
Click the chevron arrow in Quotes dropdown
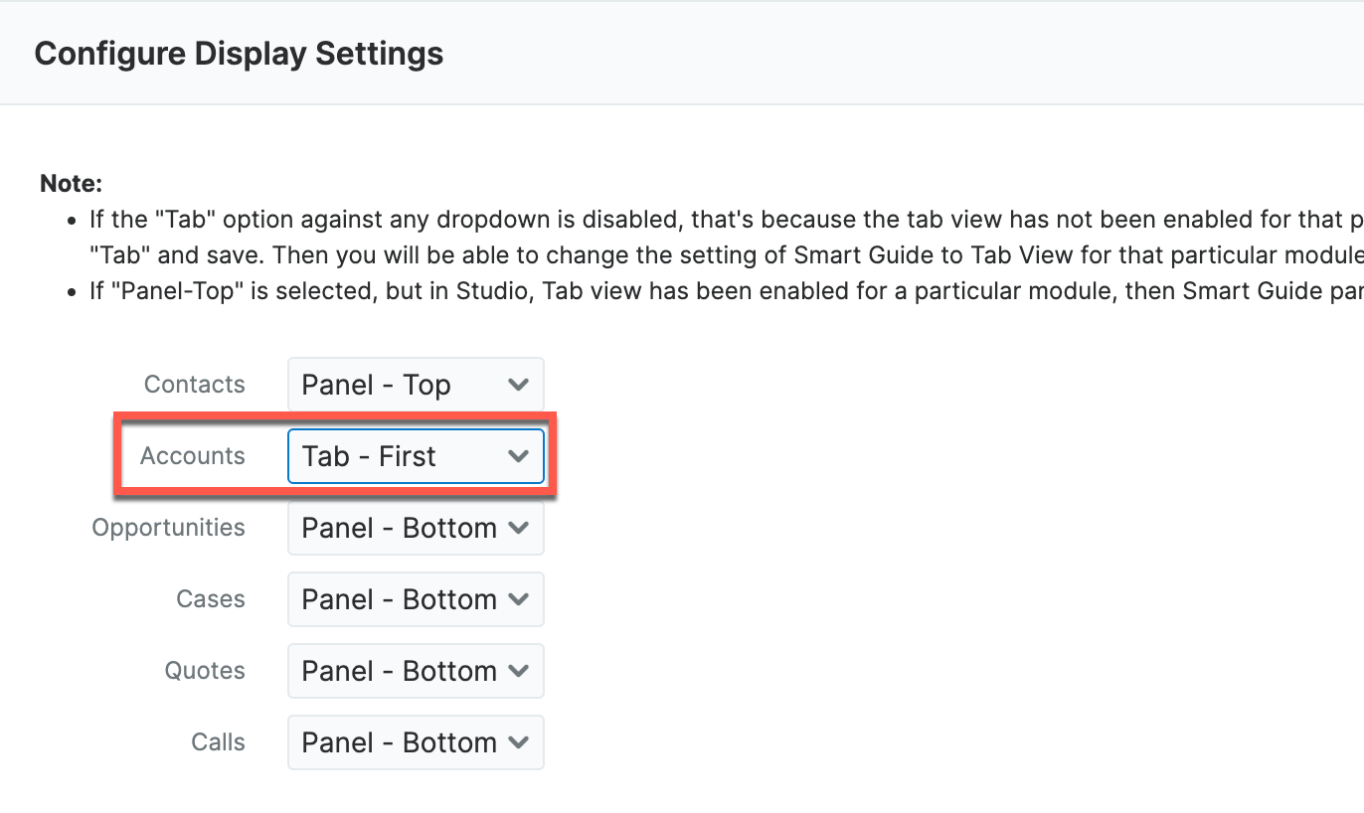[x=518, y=671]
